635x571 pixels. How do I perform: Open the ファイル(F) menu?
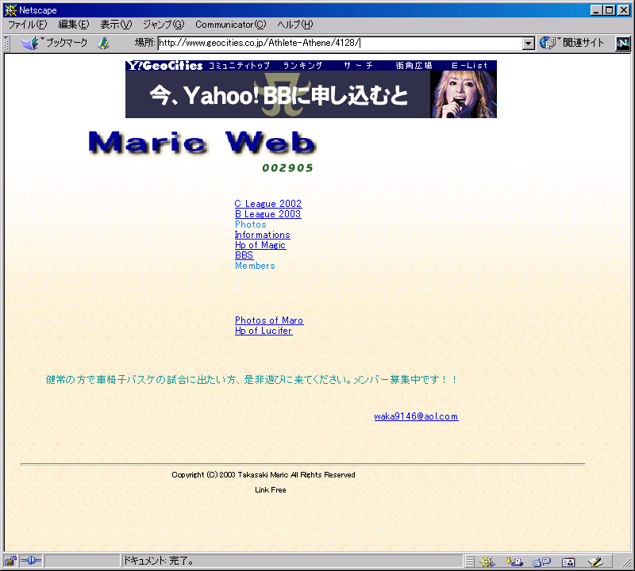[27, 25]
